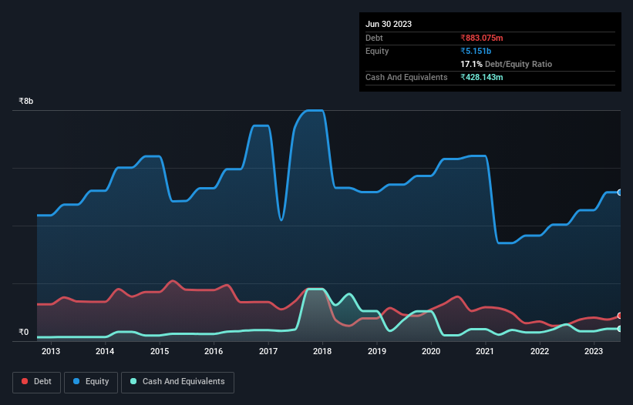Viewport: 633px width, 405px height.
Task: Click the 2016 x-axis label
Action: point(214,351)
